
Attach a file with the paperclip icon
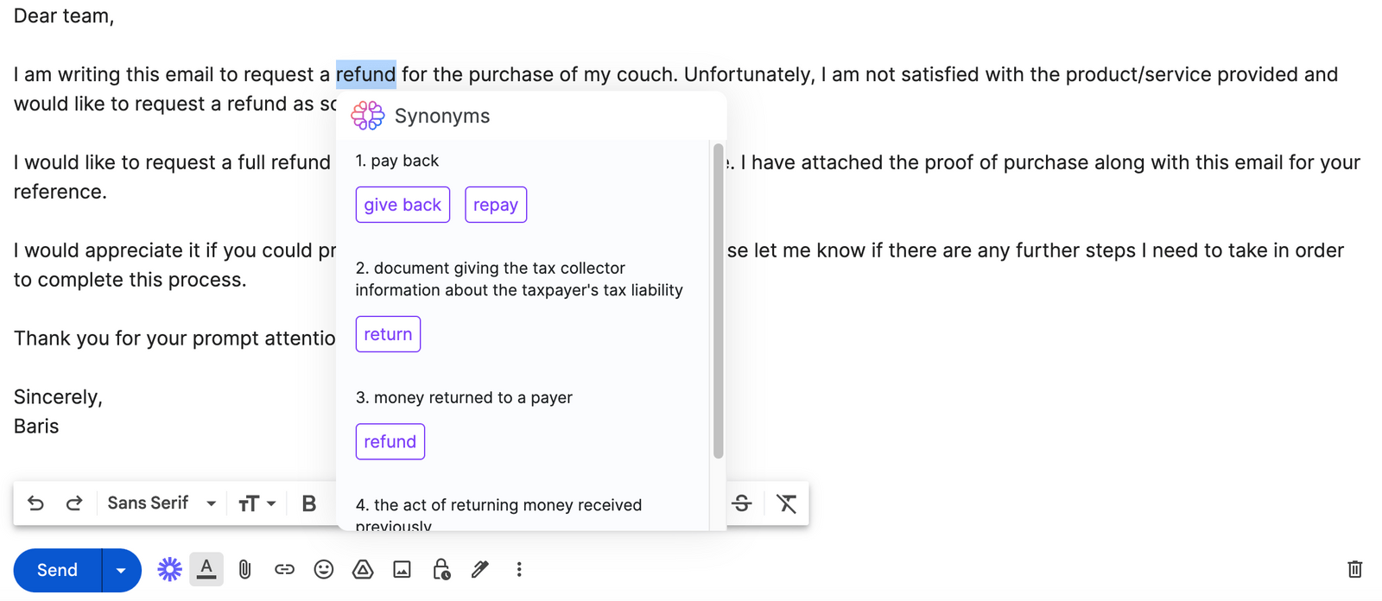tap(244, 569)
